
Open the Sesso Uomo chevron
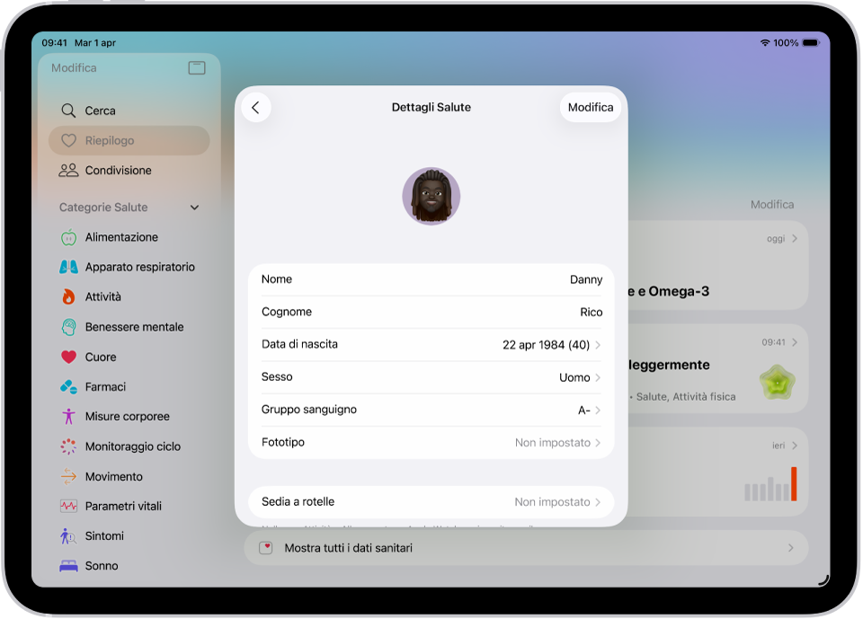[598, 377]
